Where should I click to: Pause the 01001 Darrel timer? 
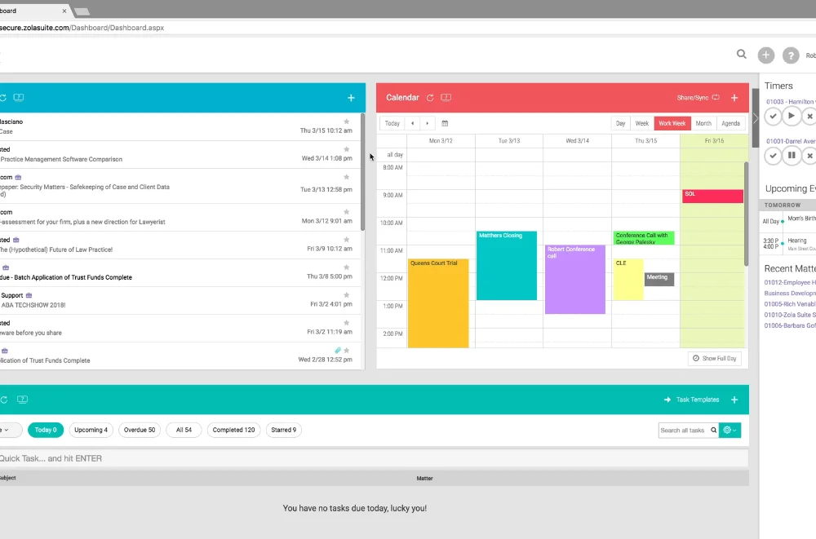(x=791, y=155)
